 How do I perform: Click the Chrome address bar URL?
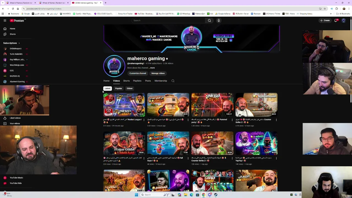pyautogui.click(x=44, y=9)
